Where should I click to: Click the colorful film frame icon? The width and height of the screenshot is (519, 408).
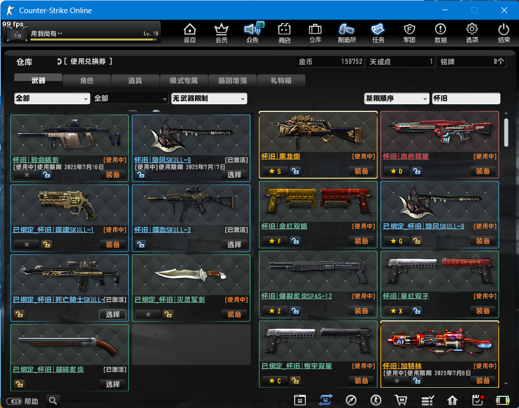(x=502, y=400)
